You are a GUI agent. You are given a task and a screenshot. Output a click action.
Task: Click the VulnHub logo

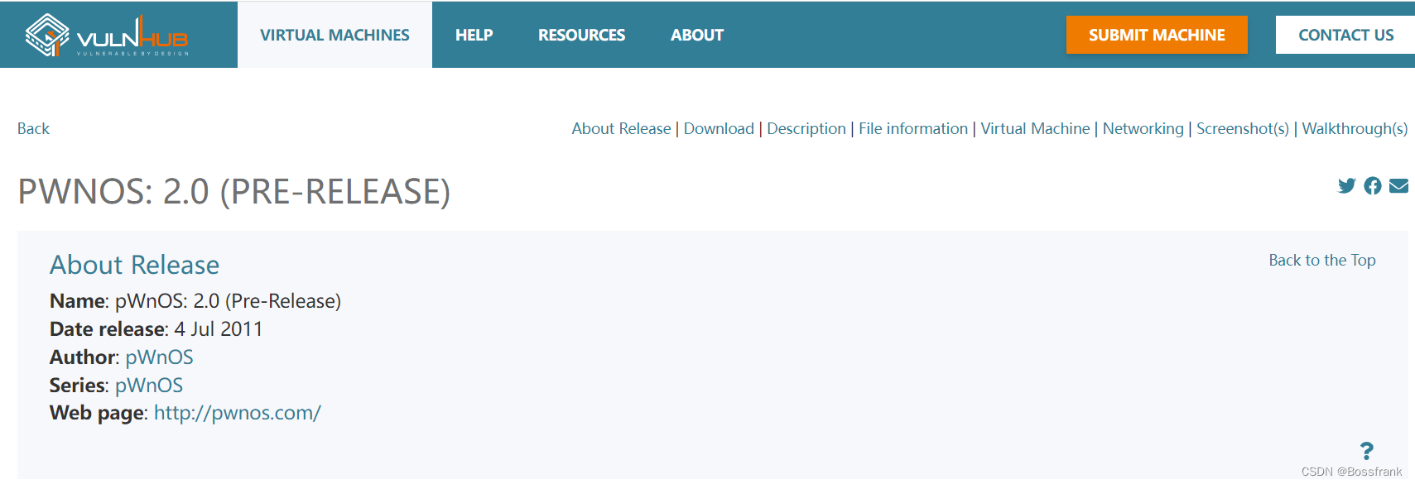pyautogui.click(x=108, y=35)
